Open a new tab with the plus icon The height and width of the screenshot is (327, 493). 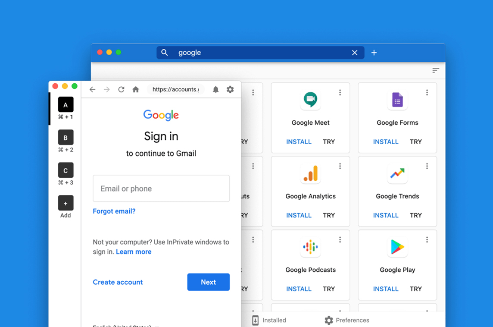pyautogui.click(x=374, y=53)
